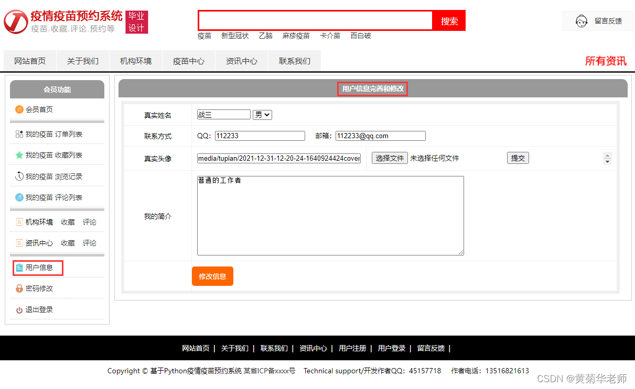Focus the top search input box
The width and height of the screenshot is (635, 389).
[316, 20]
